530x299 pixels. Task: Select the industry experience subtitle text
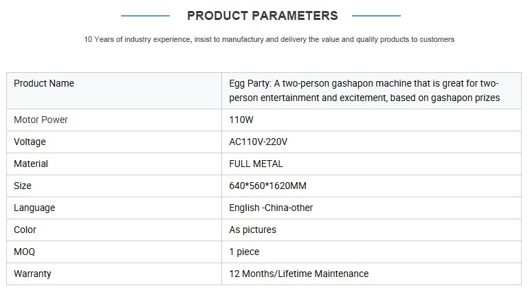coord(269,40)
